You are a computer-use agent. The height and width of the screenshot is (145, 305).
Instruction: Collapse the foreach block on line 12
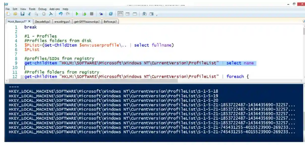22,77
